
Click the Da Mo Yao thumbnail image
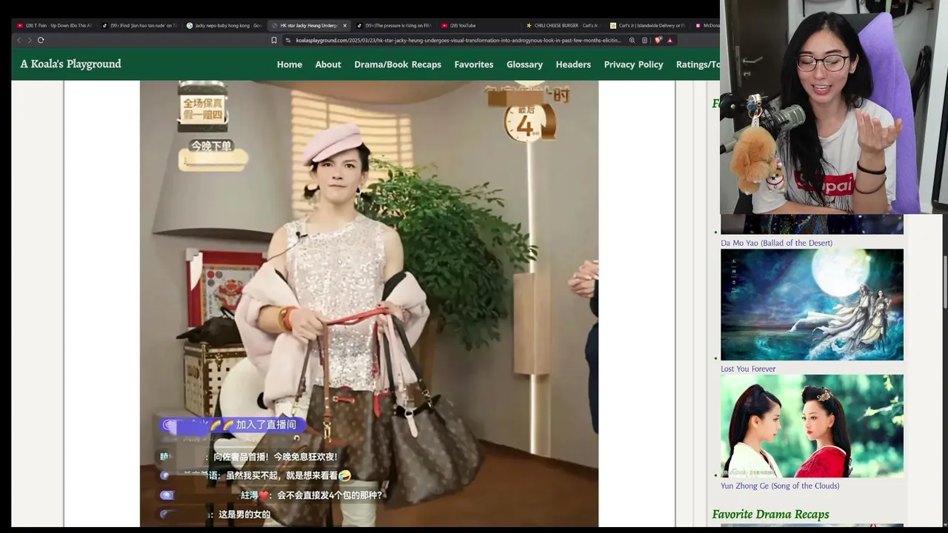[812, 224]
